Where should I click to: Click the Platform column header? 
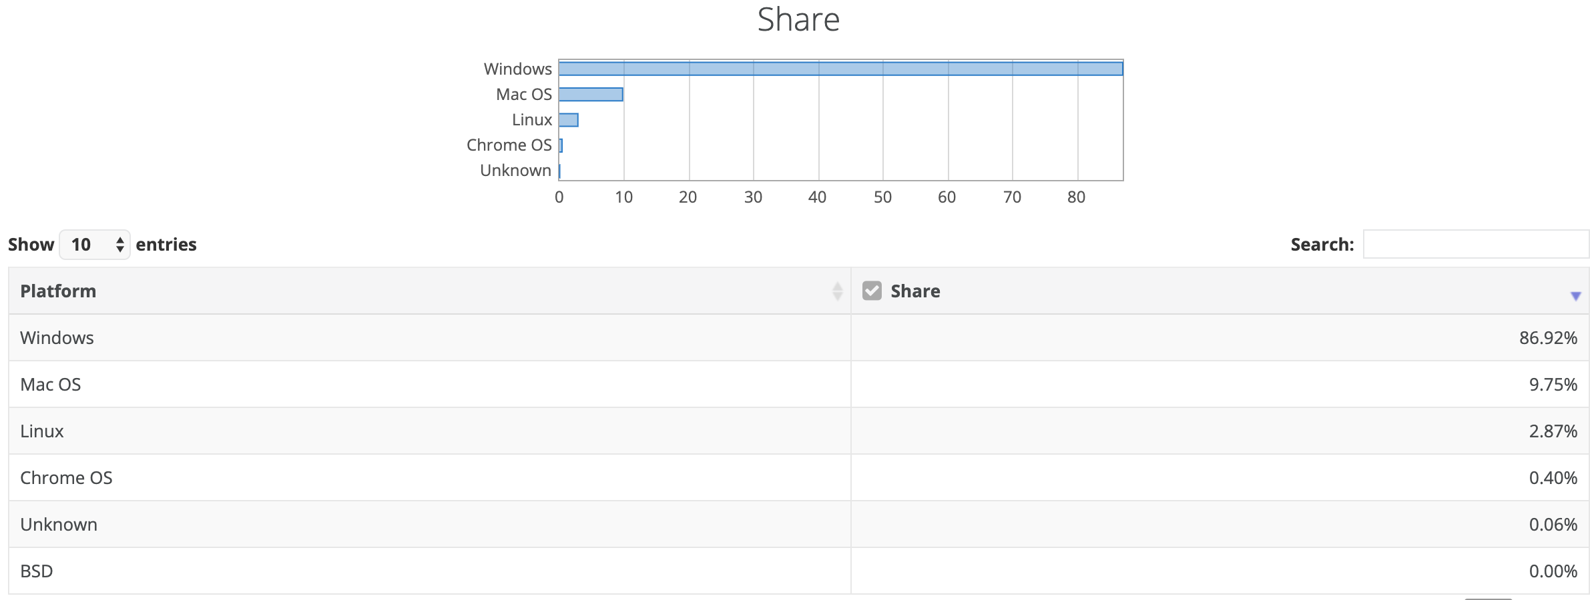pyautogui.click(x=58, y=291)
